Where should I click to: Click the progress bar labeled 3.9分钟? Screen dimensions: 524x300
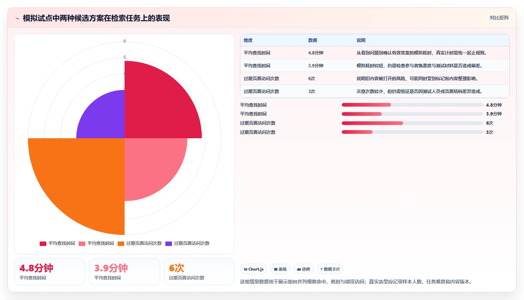tap(412, 114)
